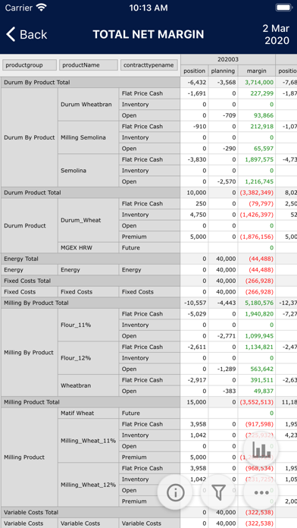Viewport: 297px width, 528px height.
Task: Tap the 391,511 Wheatbran margin value
Action: pyautogui.click(x=261, y=380)
